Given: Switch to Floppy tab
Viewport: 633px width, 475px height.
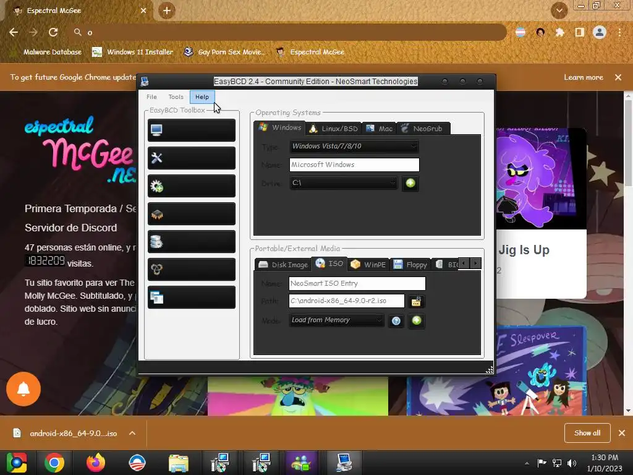Looking at the screenshot, I should pos(410,265).
